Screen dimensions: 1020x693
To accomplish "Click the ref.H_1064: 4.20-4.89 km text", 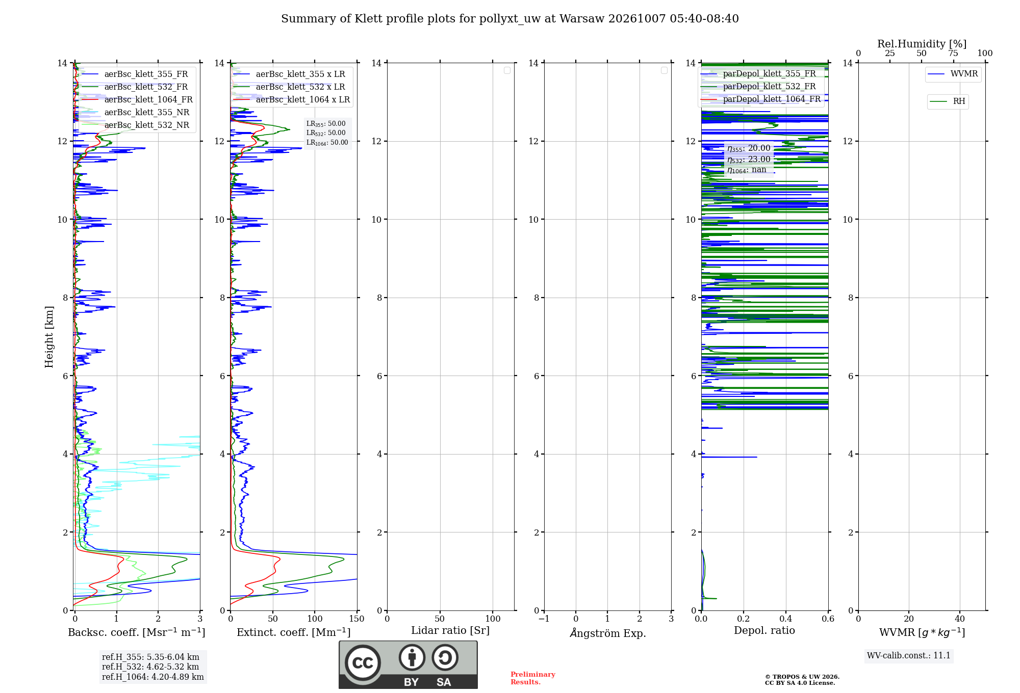I will [x=153, y=677].
